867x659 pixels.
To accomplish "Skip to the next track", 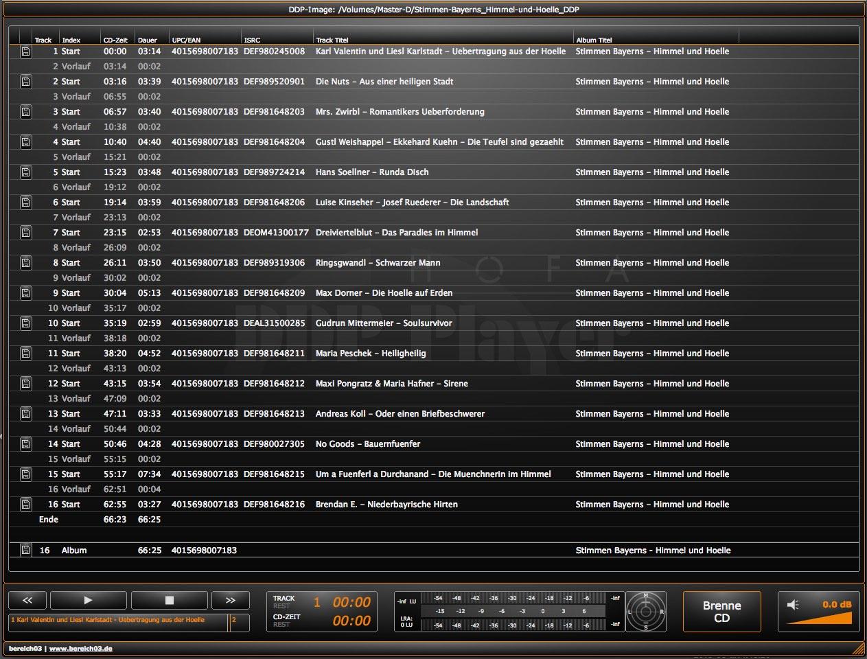I will tap(230, 600).
